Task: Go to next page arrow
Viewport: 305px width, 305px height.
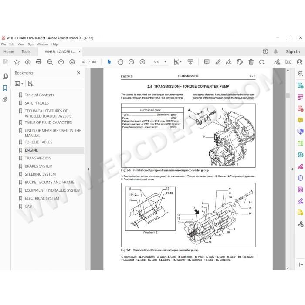Action: point(72,62)
